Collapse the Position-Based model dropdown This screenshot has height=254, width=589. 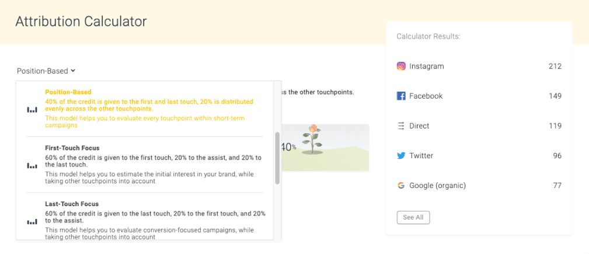pos(46,71)
